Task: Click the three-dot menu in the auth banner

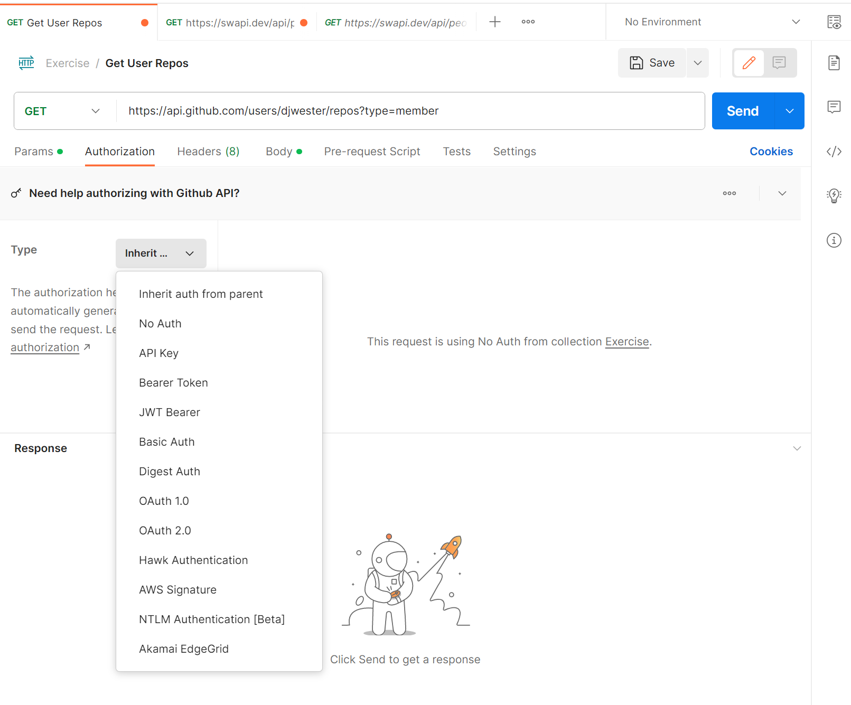Action: (730, 193)
